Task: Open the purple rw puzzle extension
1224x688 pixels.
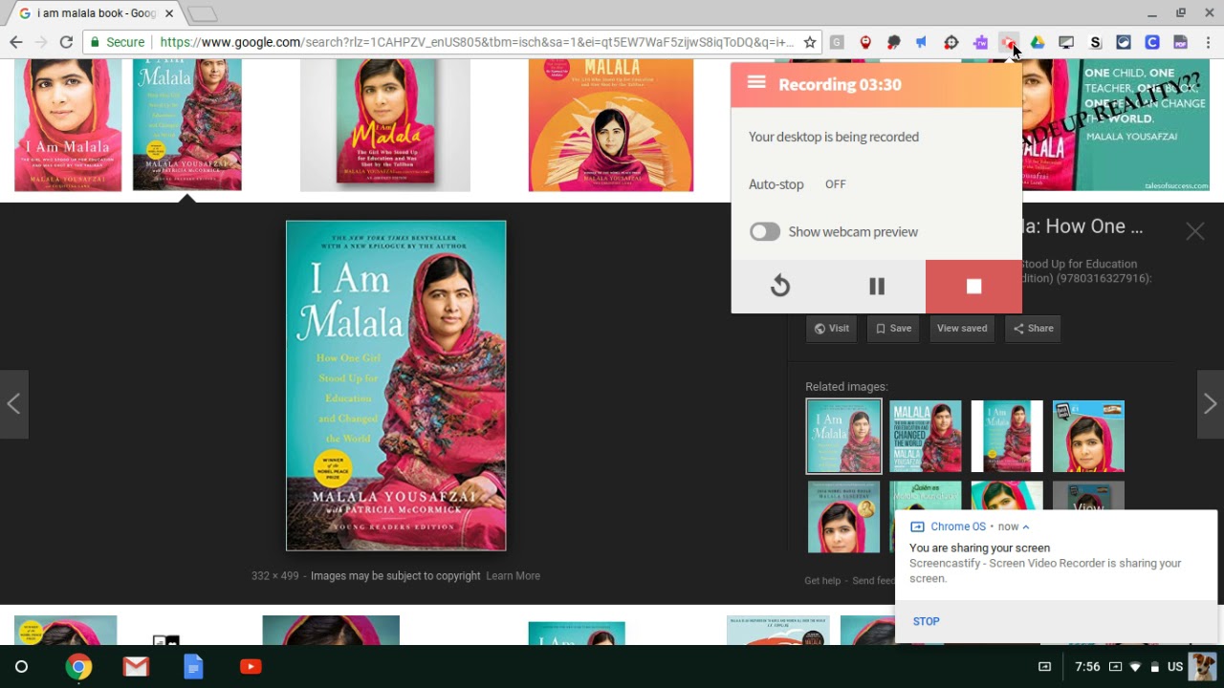Action: [980, 42]
